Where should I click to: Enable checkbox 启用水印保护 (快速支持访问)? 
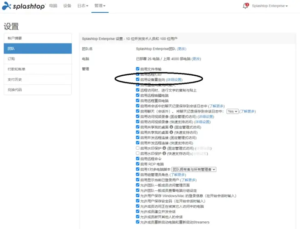coord(138,153)
